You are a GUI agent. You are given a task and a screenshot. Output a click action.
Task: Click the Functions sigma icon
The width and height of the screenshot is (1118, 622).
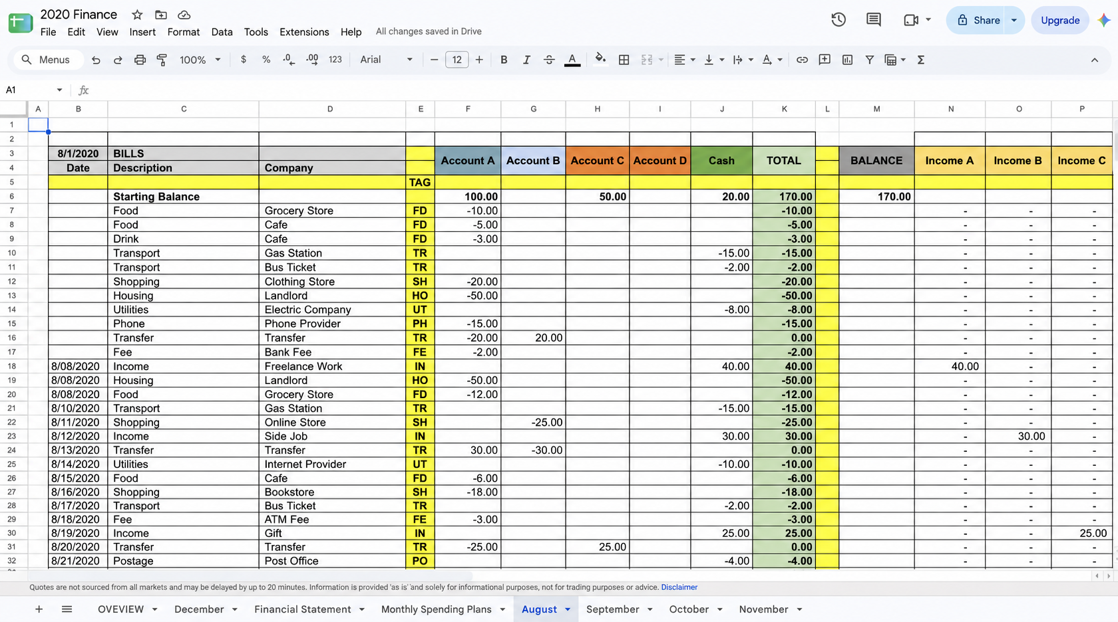click(x=921, y=60)
